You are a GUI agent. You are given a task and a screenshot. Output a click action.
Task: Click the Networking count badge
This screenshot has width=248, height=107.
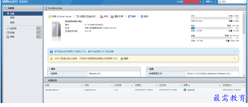point(39,37)
